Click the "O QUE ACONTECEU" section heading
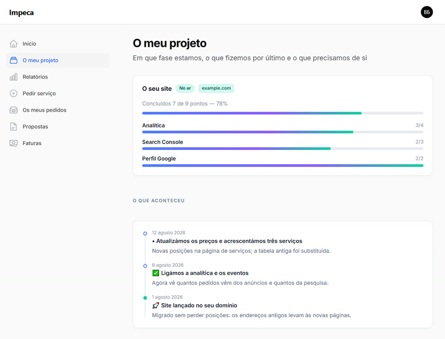 (159, 201)
